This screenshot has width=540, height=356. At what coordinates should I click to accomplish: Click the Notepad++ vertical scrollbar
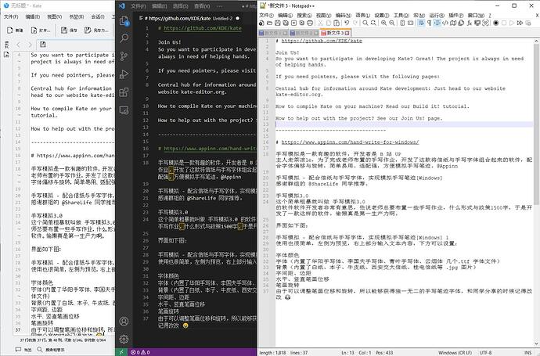click(536, 156)
